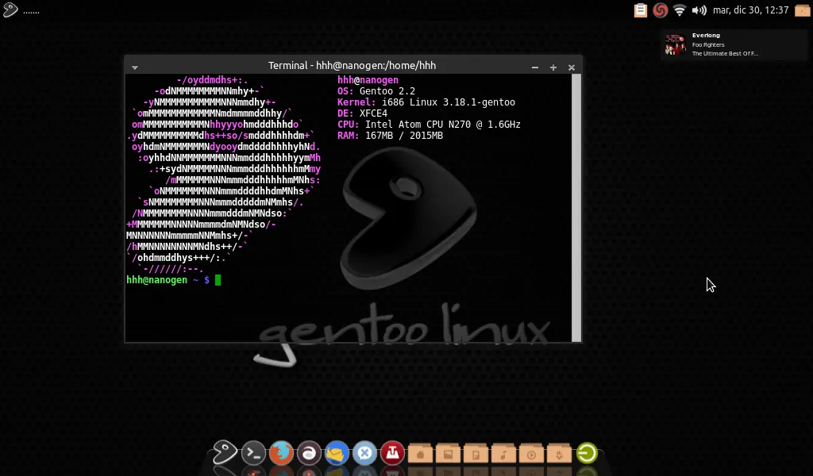Open the Documents folder launcher
Screen dimensions: 813x476
click(476, 452)
